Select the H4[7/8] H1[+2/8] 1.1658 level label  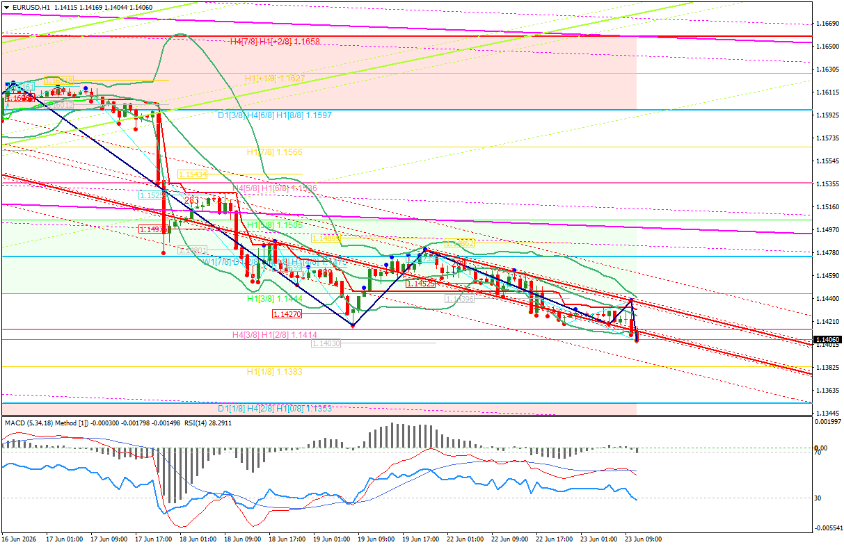click(x=275, y=42)
